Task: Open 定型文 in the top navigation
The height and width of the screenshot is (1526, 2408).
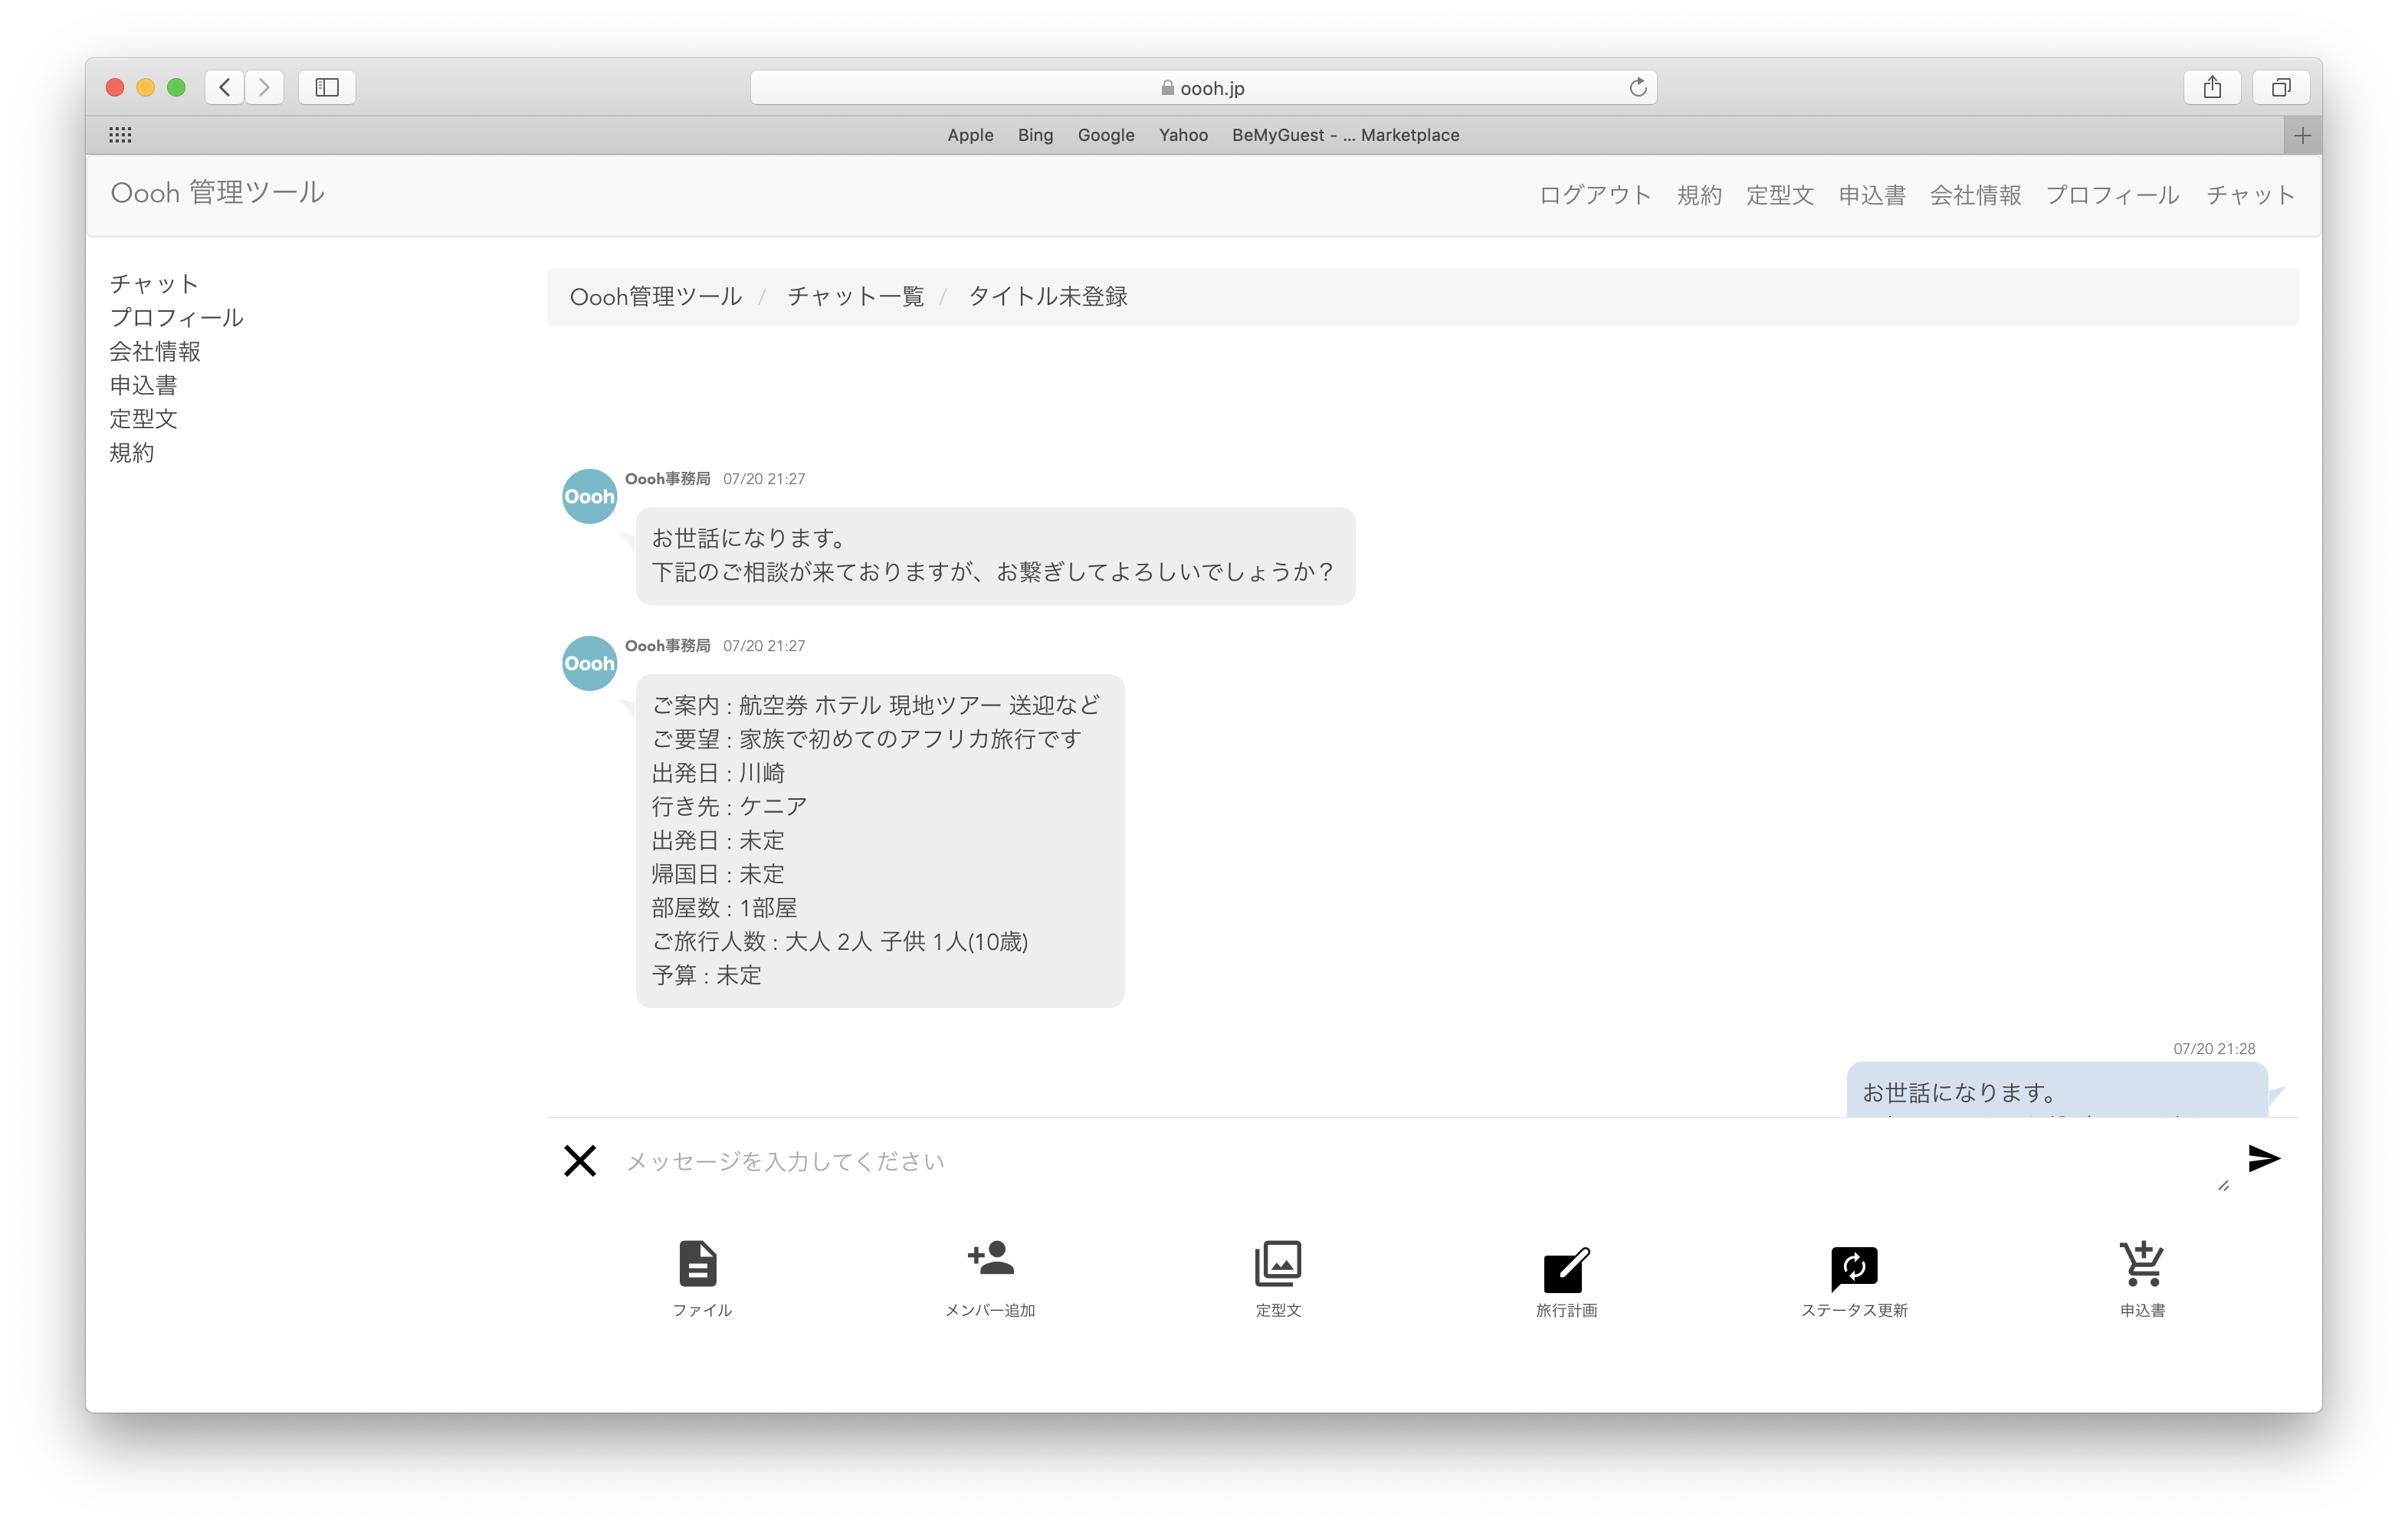Action: click(1780, 195)
